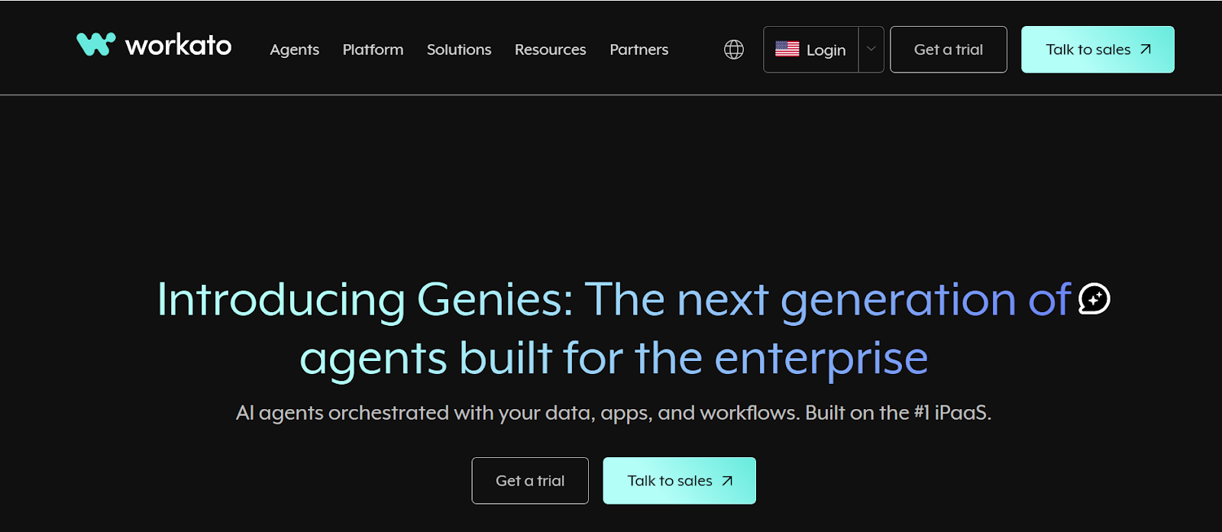
Task: Click arrow icon in hero Talk to sales
Action: [x=727, y=481]
